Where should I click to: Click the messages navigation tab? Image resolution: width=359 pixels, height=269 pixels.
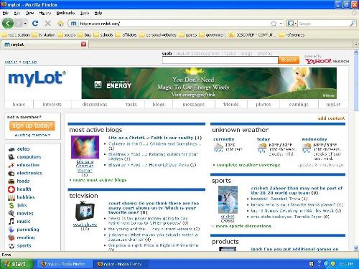coord(194,105)
